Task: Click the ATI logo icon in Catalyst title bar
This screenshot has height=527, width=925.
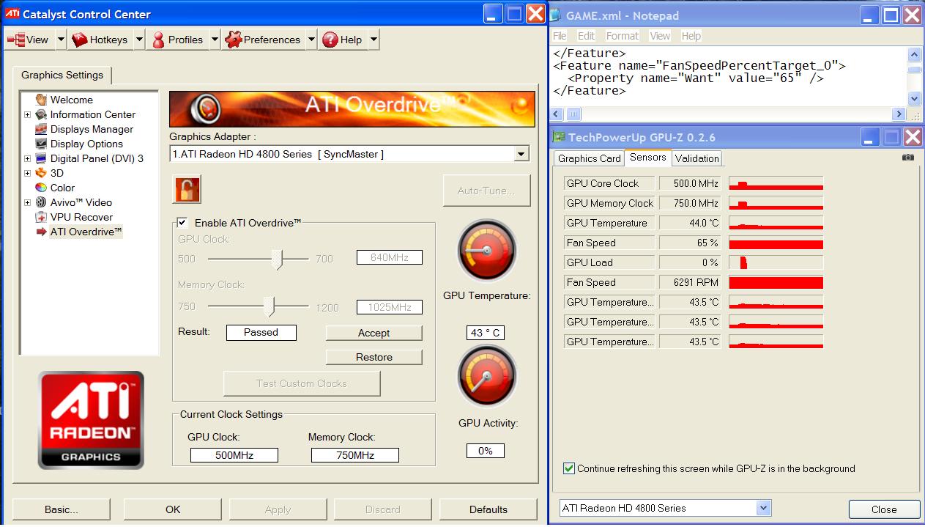Action: (11, 14)
